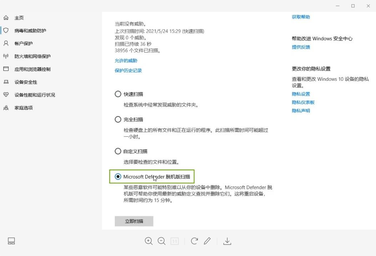The width and height of the screenshot is (376, 256).
Task: Select the 自定义扫描 radio button
Action: tap(118, 151)
